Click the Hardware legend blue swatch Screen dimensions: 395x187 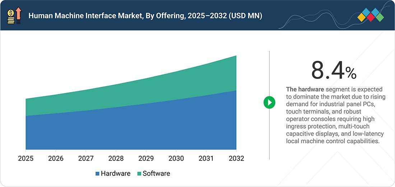[97, 173]
